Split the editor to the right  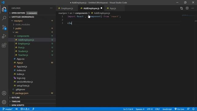[x=187, y=8]
